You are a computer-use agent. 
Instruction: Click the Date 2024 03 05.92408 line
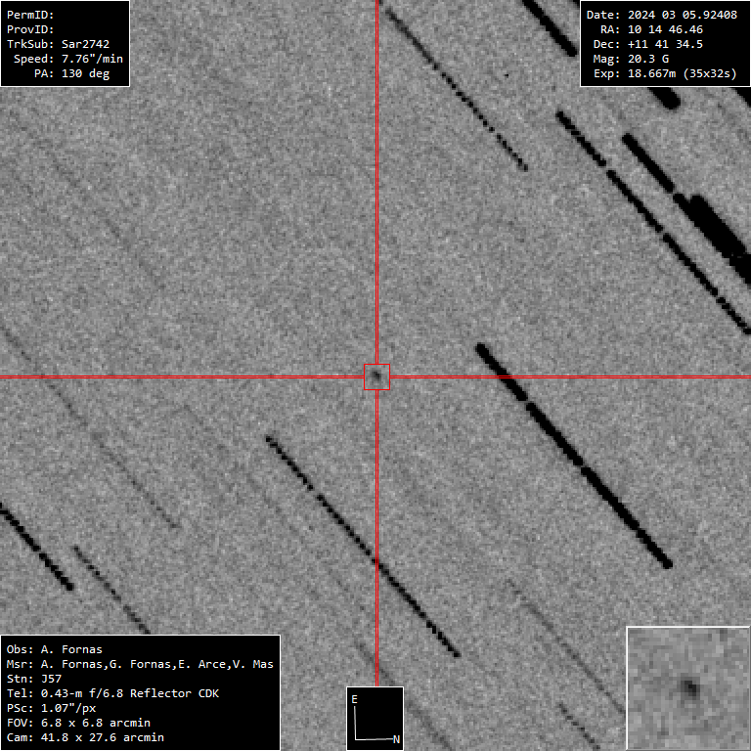pos(660,15)
